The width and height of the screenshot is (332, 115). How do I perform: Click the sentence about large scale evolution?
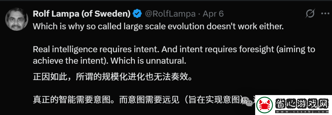coord(158,27)
